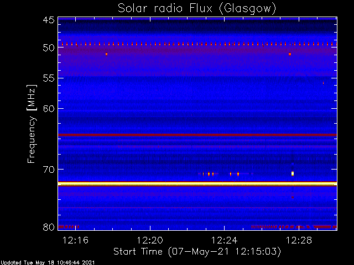The height and width of the screenshot is (265, 354).
Task: Click the "Updated Tue May 18" timestamp
Action: click(x=48, y=263)
